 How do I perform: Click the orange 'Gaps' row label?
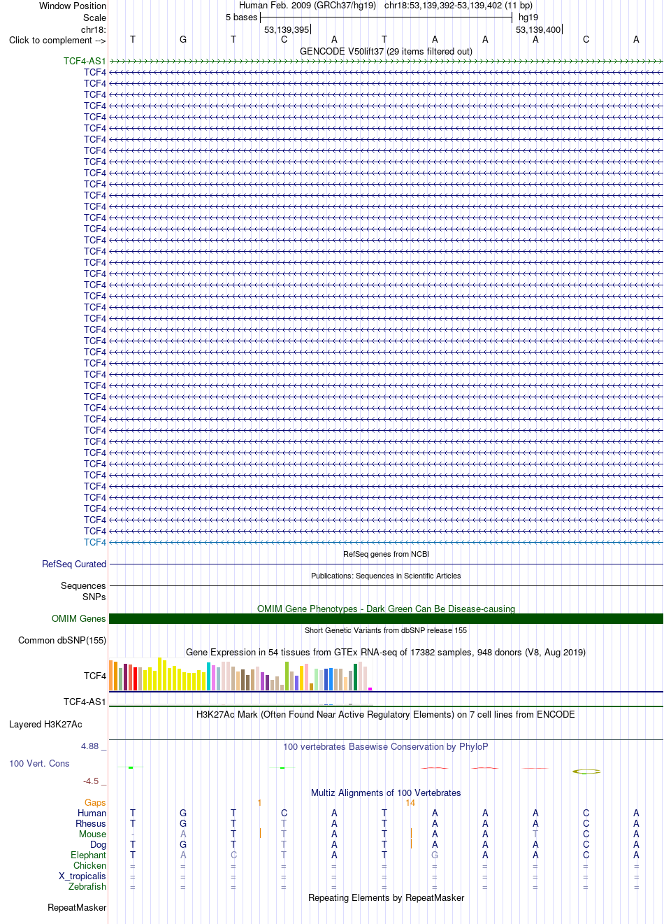[95, 802]
